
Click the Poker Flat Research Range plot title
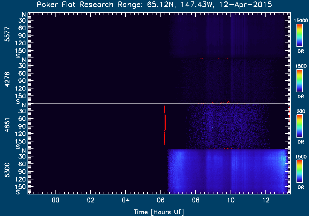pyautogui.click(x=154, y=5)
